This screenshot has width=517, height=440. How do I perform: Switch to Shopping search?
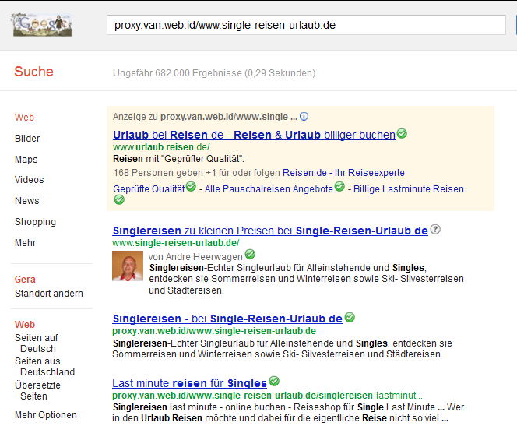click(35, 222)
